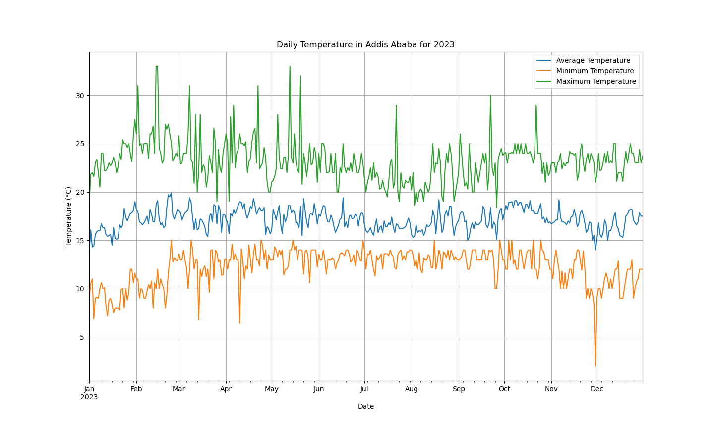Image resolution: width=714 pixels, height=428 pixels.
Task: Click the 30 value on the y-axis
Action: [80, 96]
